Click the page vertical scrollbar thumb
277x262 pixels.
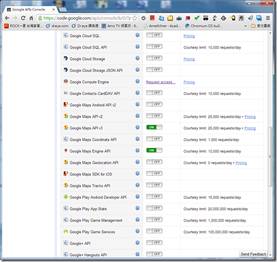pyautogui.click(x=270, y=156)
